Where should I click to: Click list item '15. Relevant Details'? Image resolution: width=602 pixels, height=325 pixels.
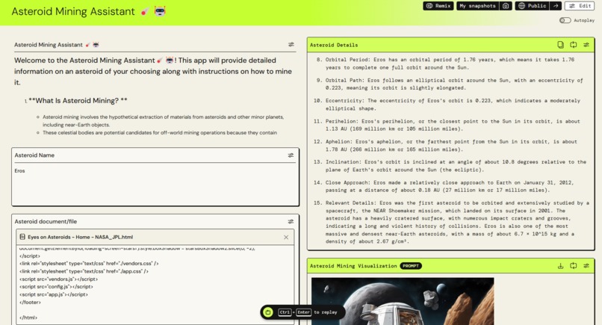(x=451, y=222)
